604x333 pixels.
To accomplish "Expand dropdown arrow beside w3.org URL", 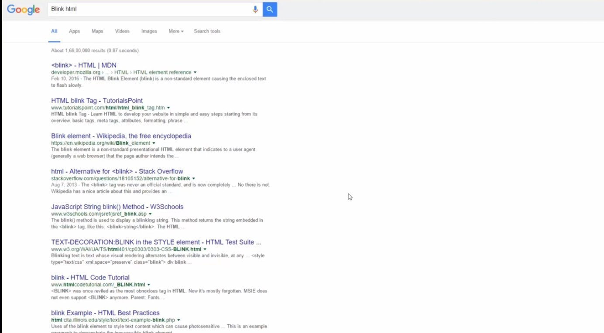I will [x=205, y=249].
